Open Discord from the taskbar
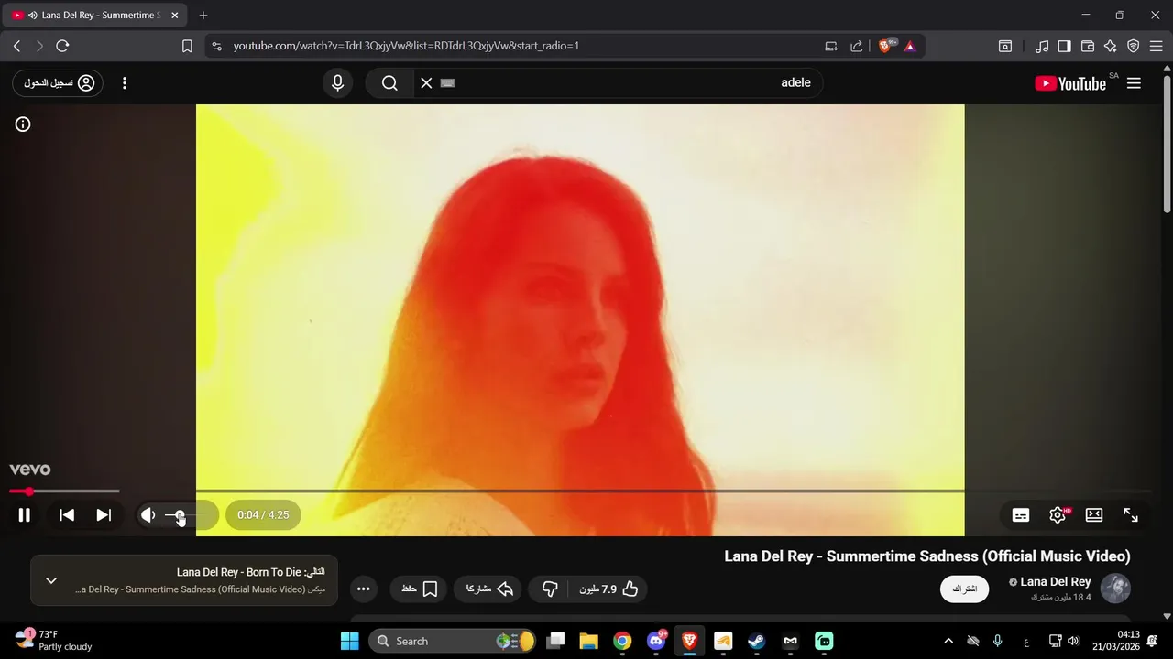1173x659 pixels. pos(656,641)
